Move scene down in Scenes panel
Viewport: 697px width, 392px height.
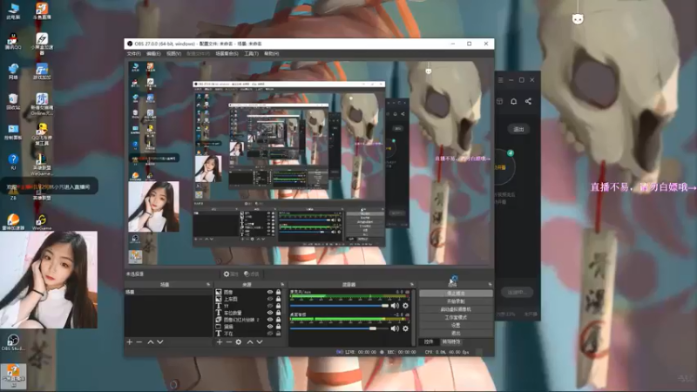point(160,342)
